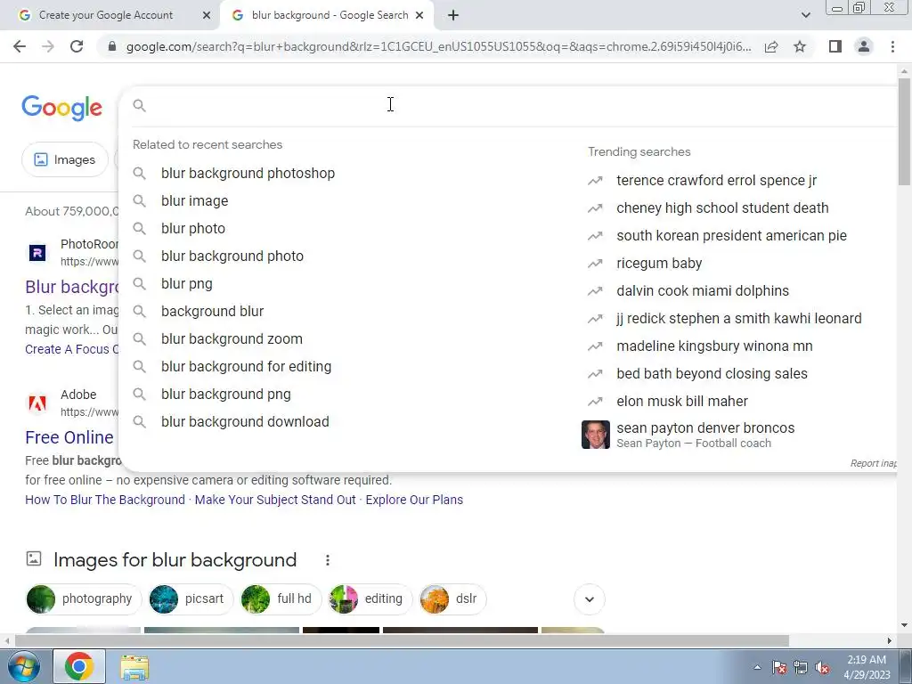The height and width of the screenshot is (684, 912).
Task: Open Chrome from the taskbar
Action: tap(79, 666)
